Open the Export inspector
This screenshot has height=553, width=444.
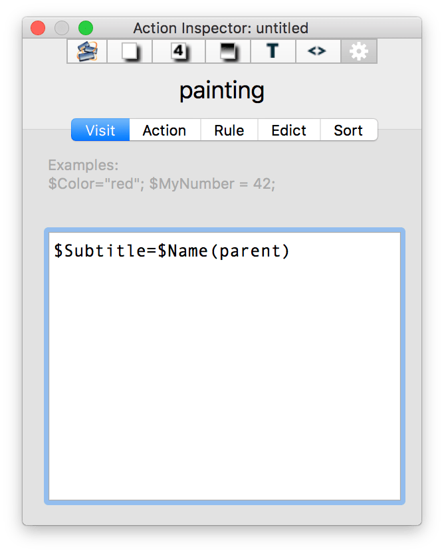point(318,51)
